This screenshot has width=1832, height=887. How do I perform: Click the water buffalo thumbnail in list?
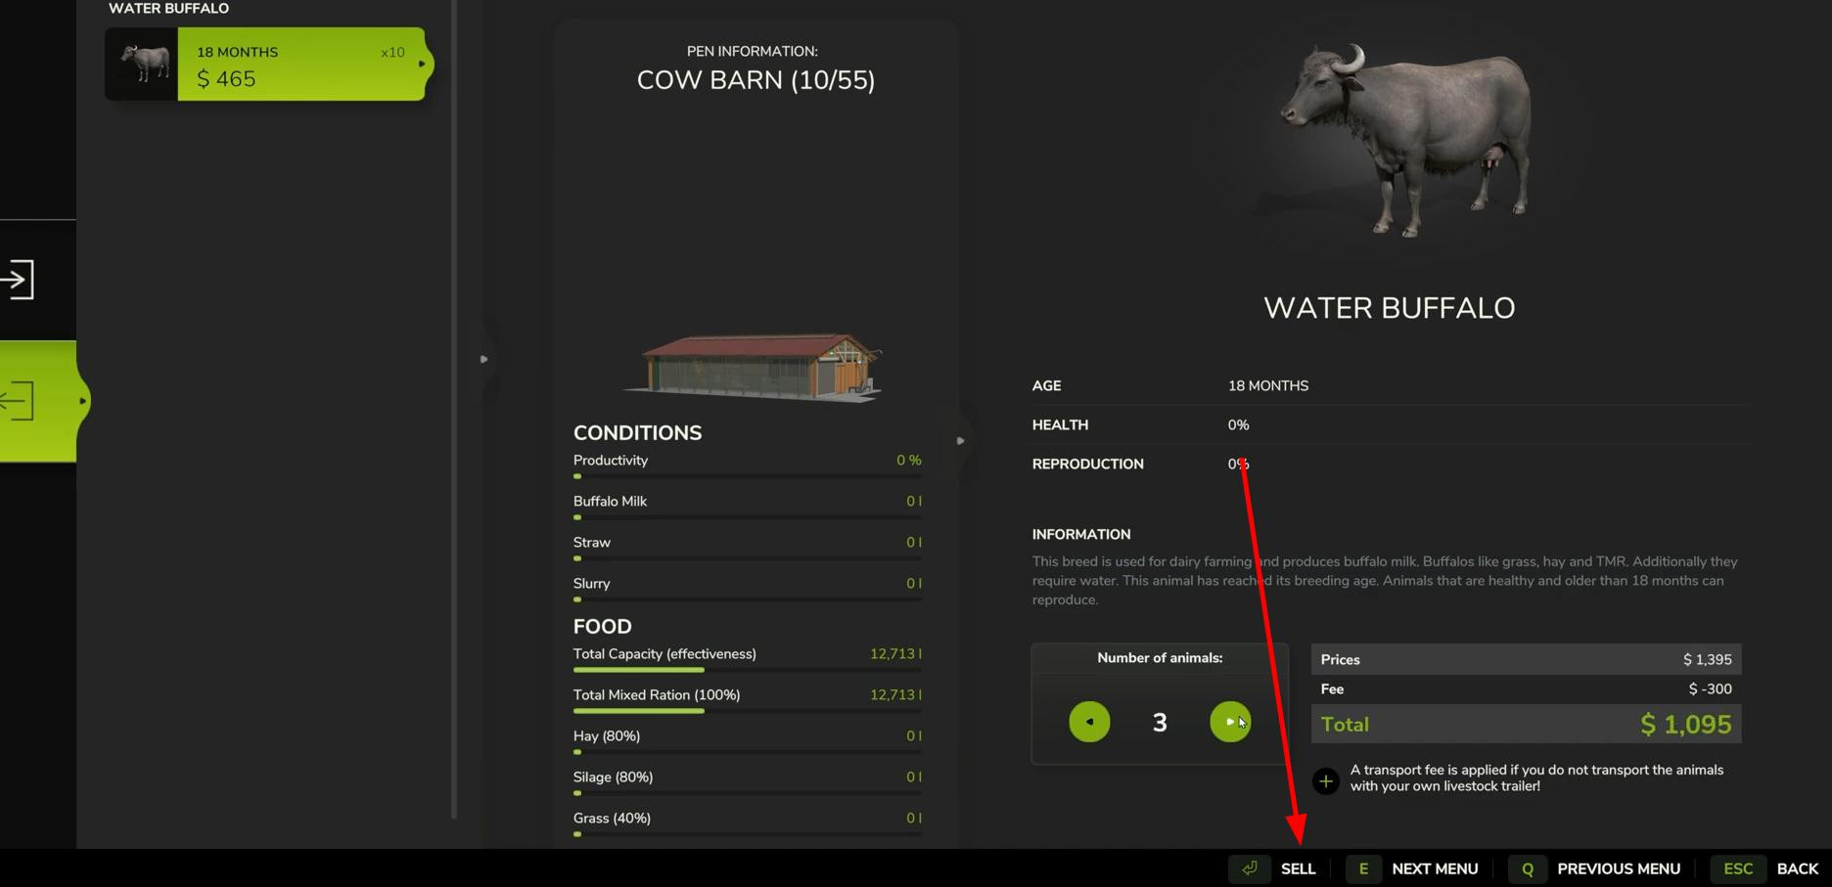coord(143,65)
